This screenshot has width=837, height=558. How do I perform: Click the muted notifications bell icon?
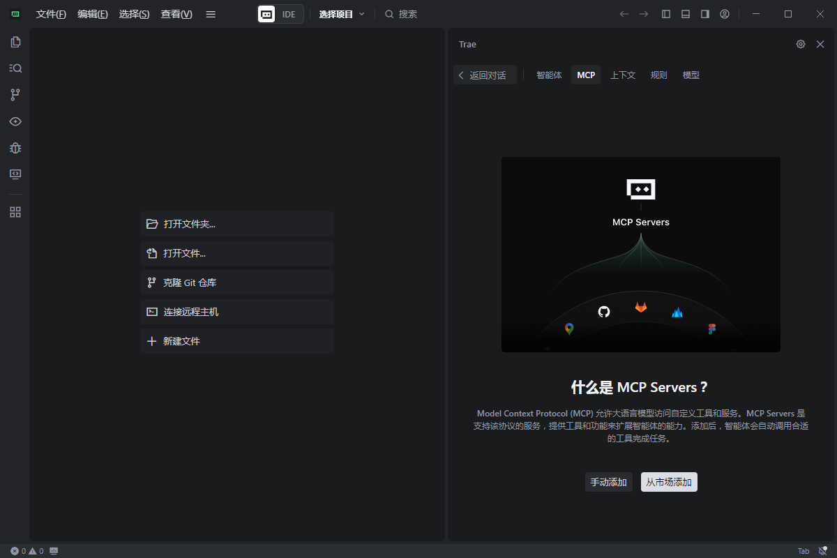(823, 551)
